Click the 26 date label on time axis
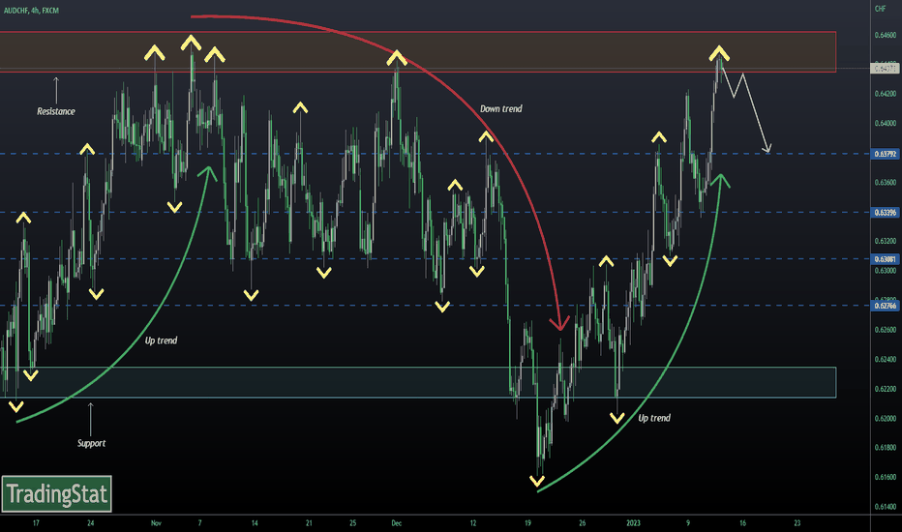The image size is (902, 532). [x=583, y=523]
